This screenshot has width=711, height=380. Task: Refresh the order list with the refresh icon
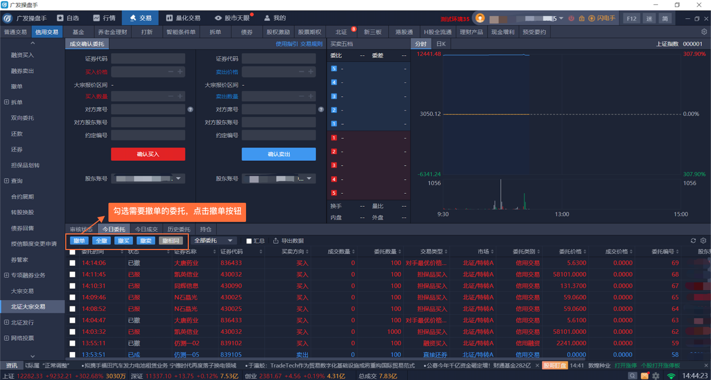693,241
